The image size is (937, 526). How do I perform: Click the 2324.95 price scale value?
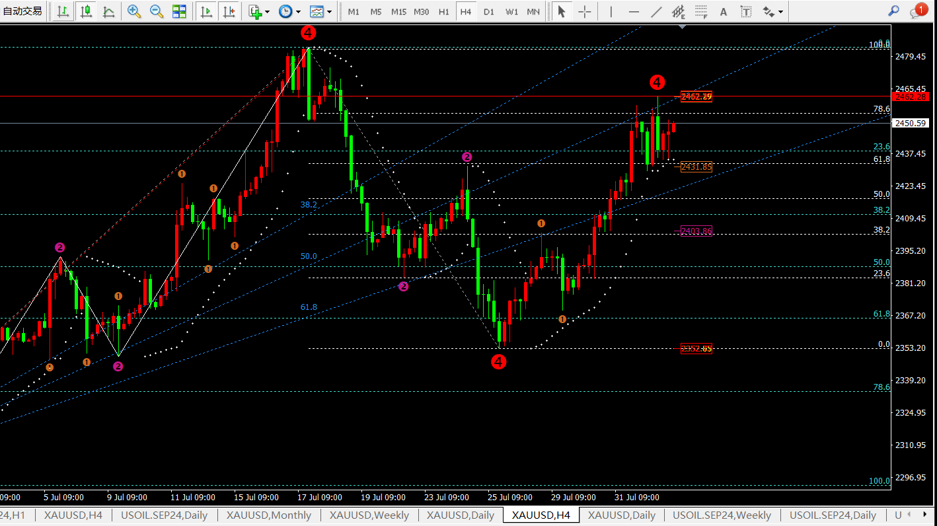[x=911, y=412]
